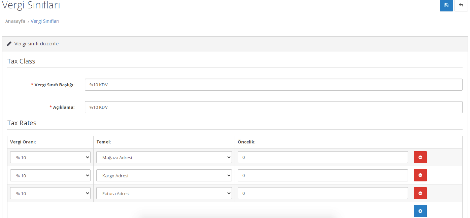Open the Vergi Oranı dropdown in Kargo Adresi row
The width and height of the screenshot is (470, 218).
click(50, 175)
